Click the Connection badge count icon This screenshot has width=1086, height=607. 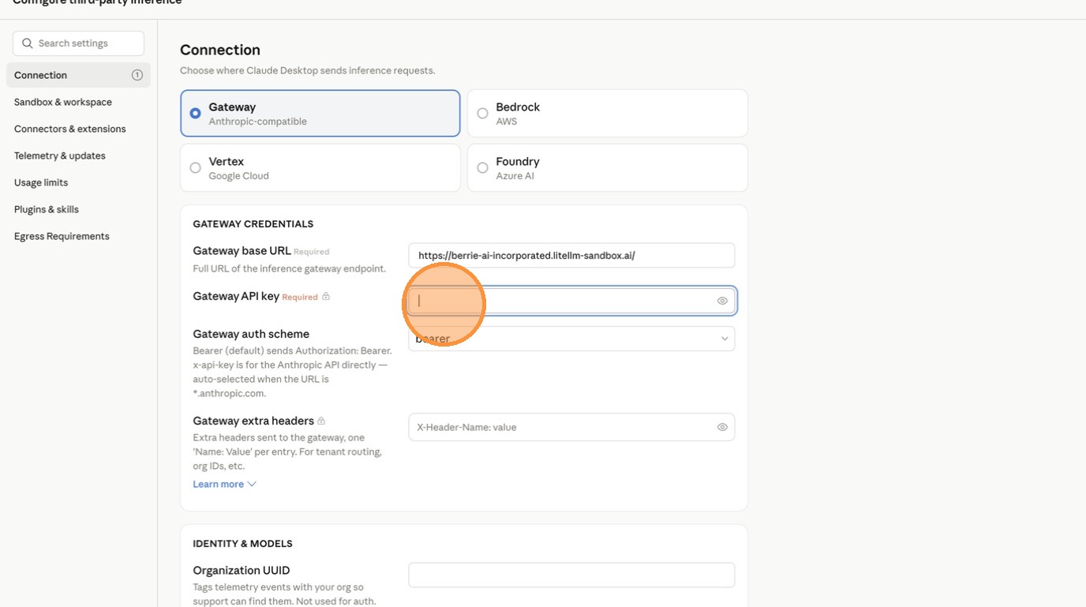coord(137,75)
